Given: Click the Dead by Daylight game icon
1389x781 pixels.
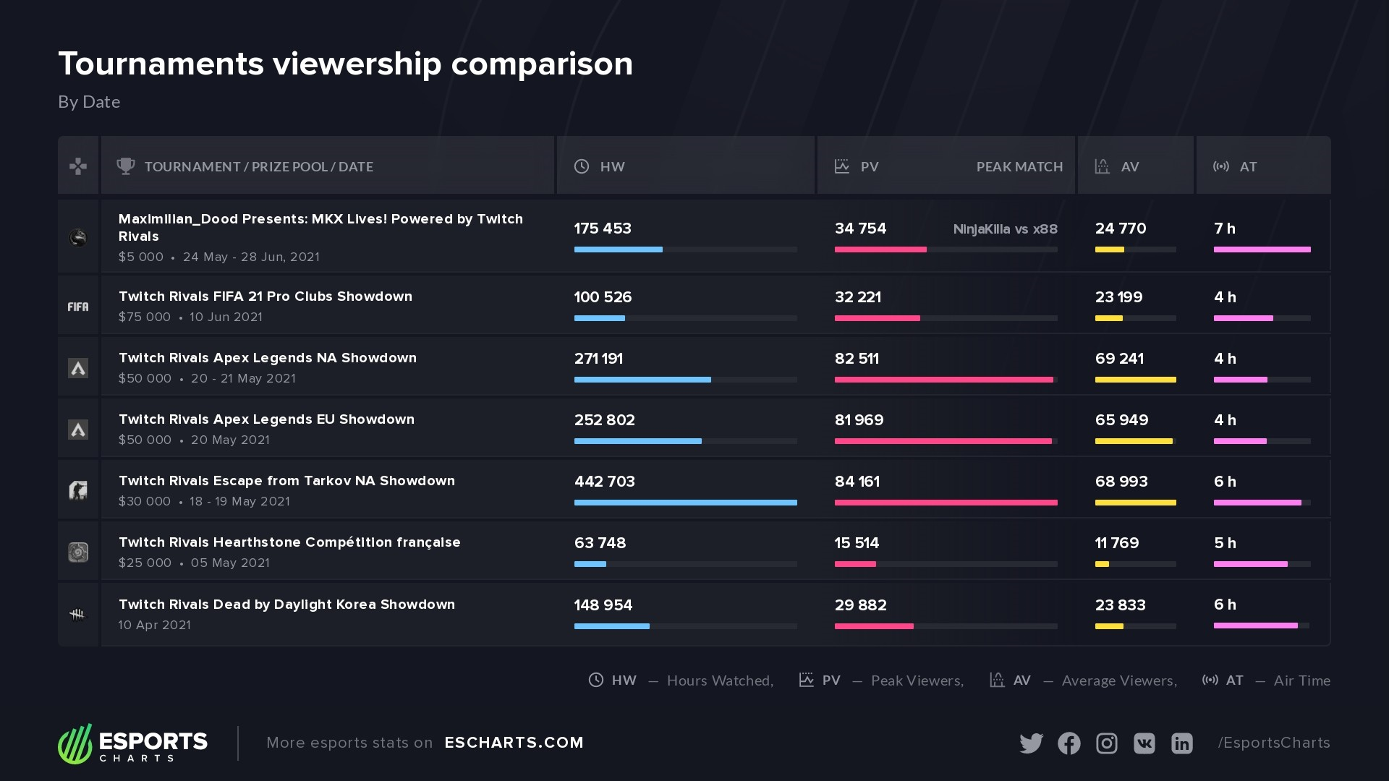Looking at the screenshot, I should tap(77, 615).
